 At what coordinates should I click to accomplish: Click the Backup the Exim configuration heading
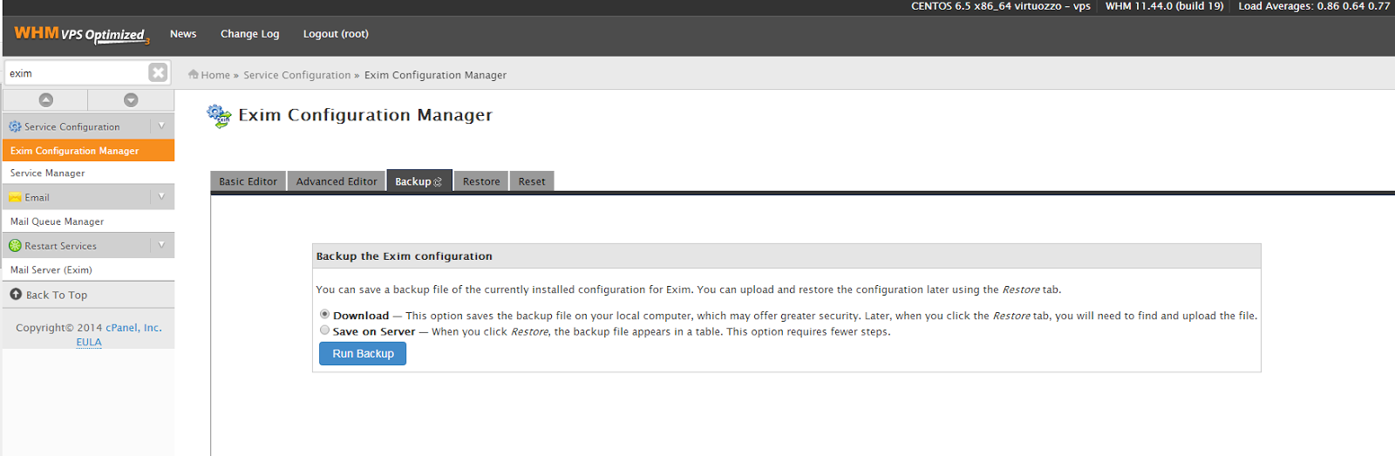coord(404,256)
